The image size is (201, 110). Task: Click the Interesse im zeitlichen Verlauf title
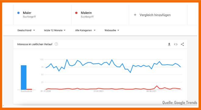point(35,44)
